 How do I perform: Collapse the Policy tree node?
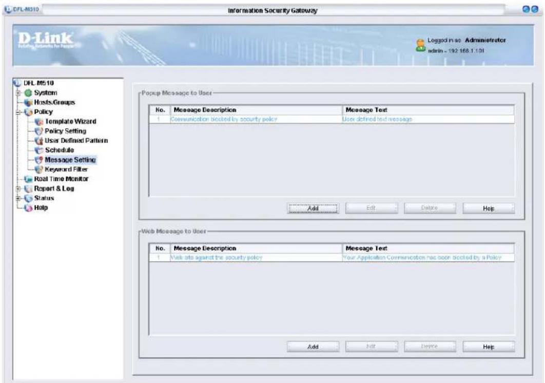coord(18,112)
